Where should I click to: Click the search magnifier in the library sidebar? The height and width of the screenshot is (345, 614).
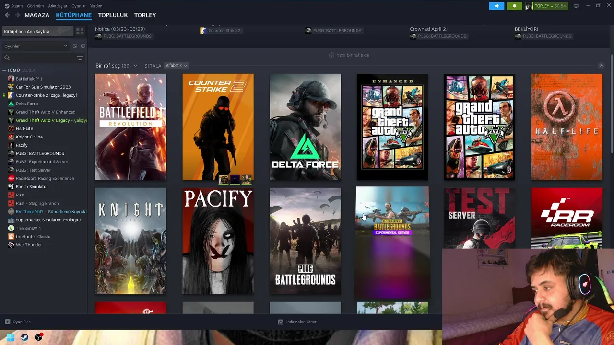7,58
